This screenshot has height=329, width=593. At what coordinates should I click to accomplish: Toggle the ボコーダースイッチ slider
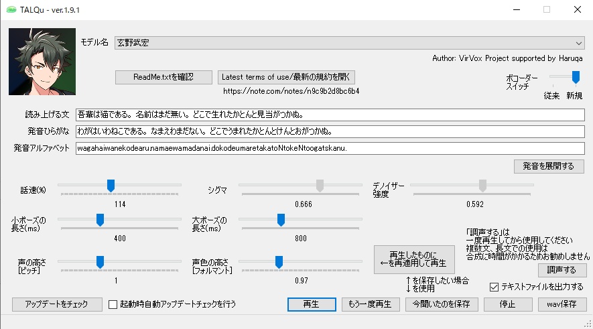(575, 77)
